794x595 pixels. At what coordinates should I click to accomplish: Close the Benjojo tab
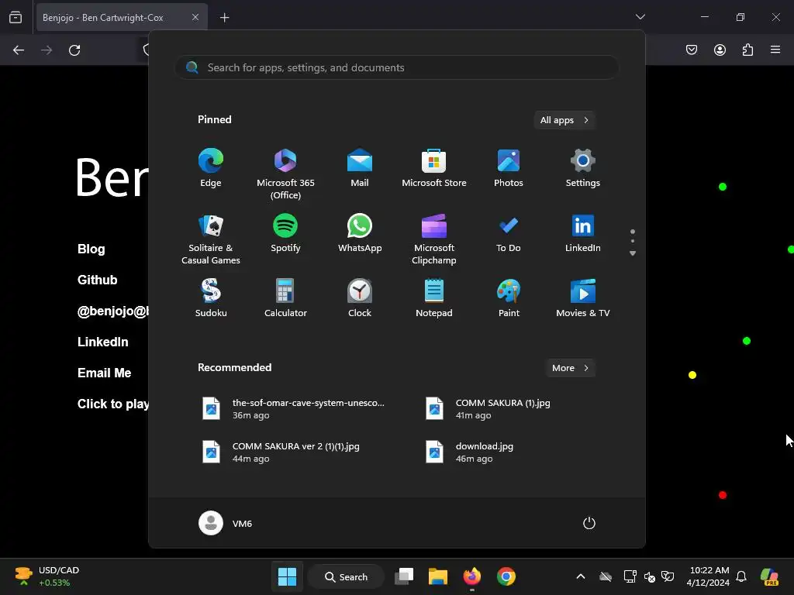(195, 17)
